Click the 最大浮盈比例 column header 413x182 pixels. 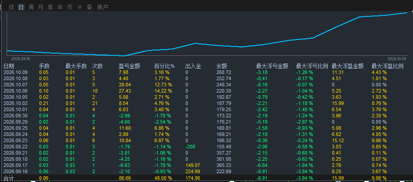click(387, 66)
